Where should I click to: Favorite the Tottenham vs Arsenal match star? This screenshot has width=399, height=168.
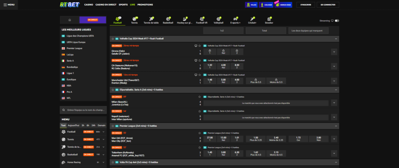pos(199,147)
